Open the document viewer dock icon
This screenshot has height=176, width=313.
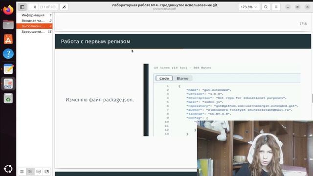click(x=8, y=84)
